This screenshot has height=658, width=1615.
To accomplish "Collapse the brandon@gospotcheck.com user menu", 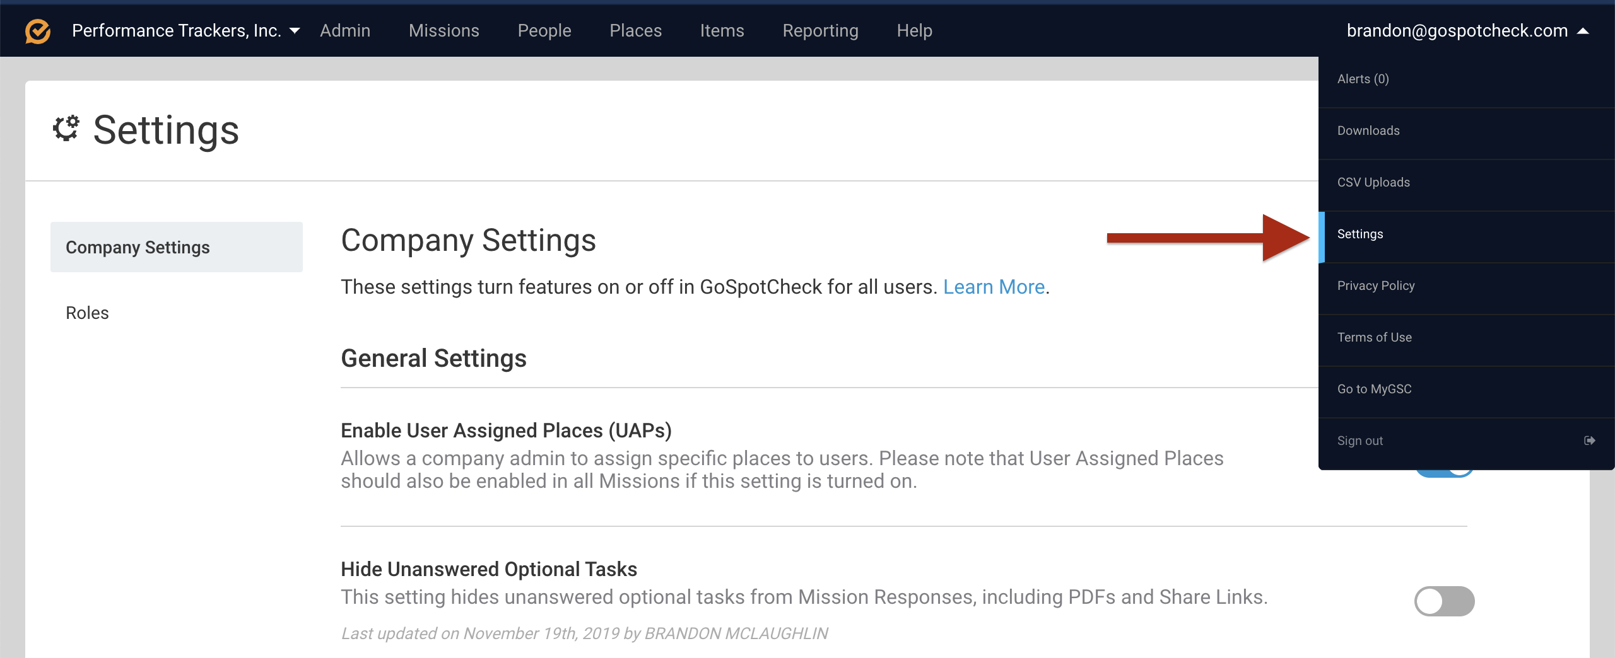I will 1467,31.
